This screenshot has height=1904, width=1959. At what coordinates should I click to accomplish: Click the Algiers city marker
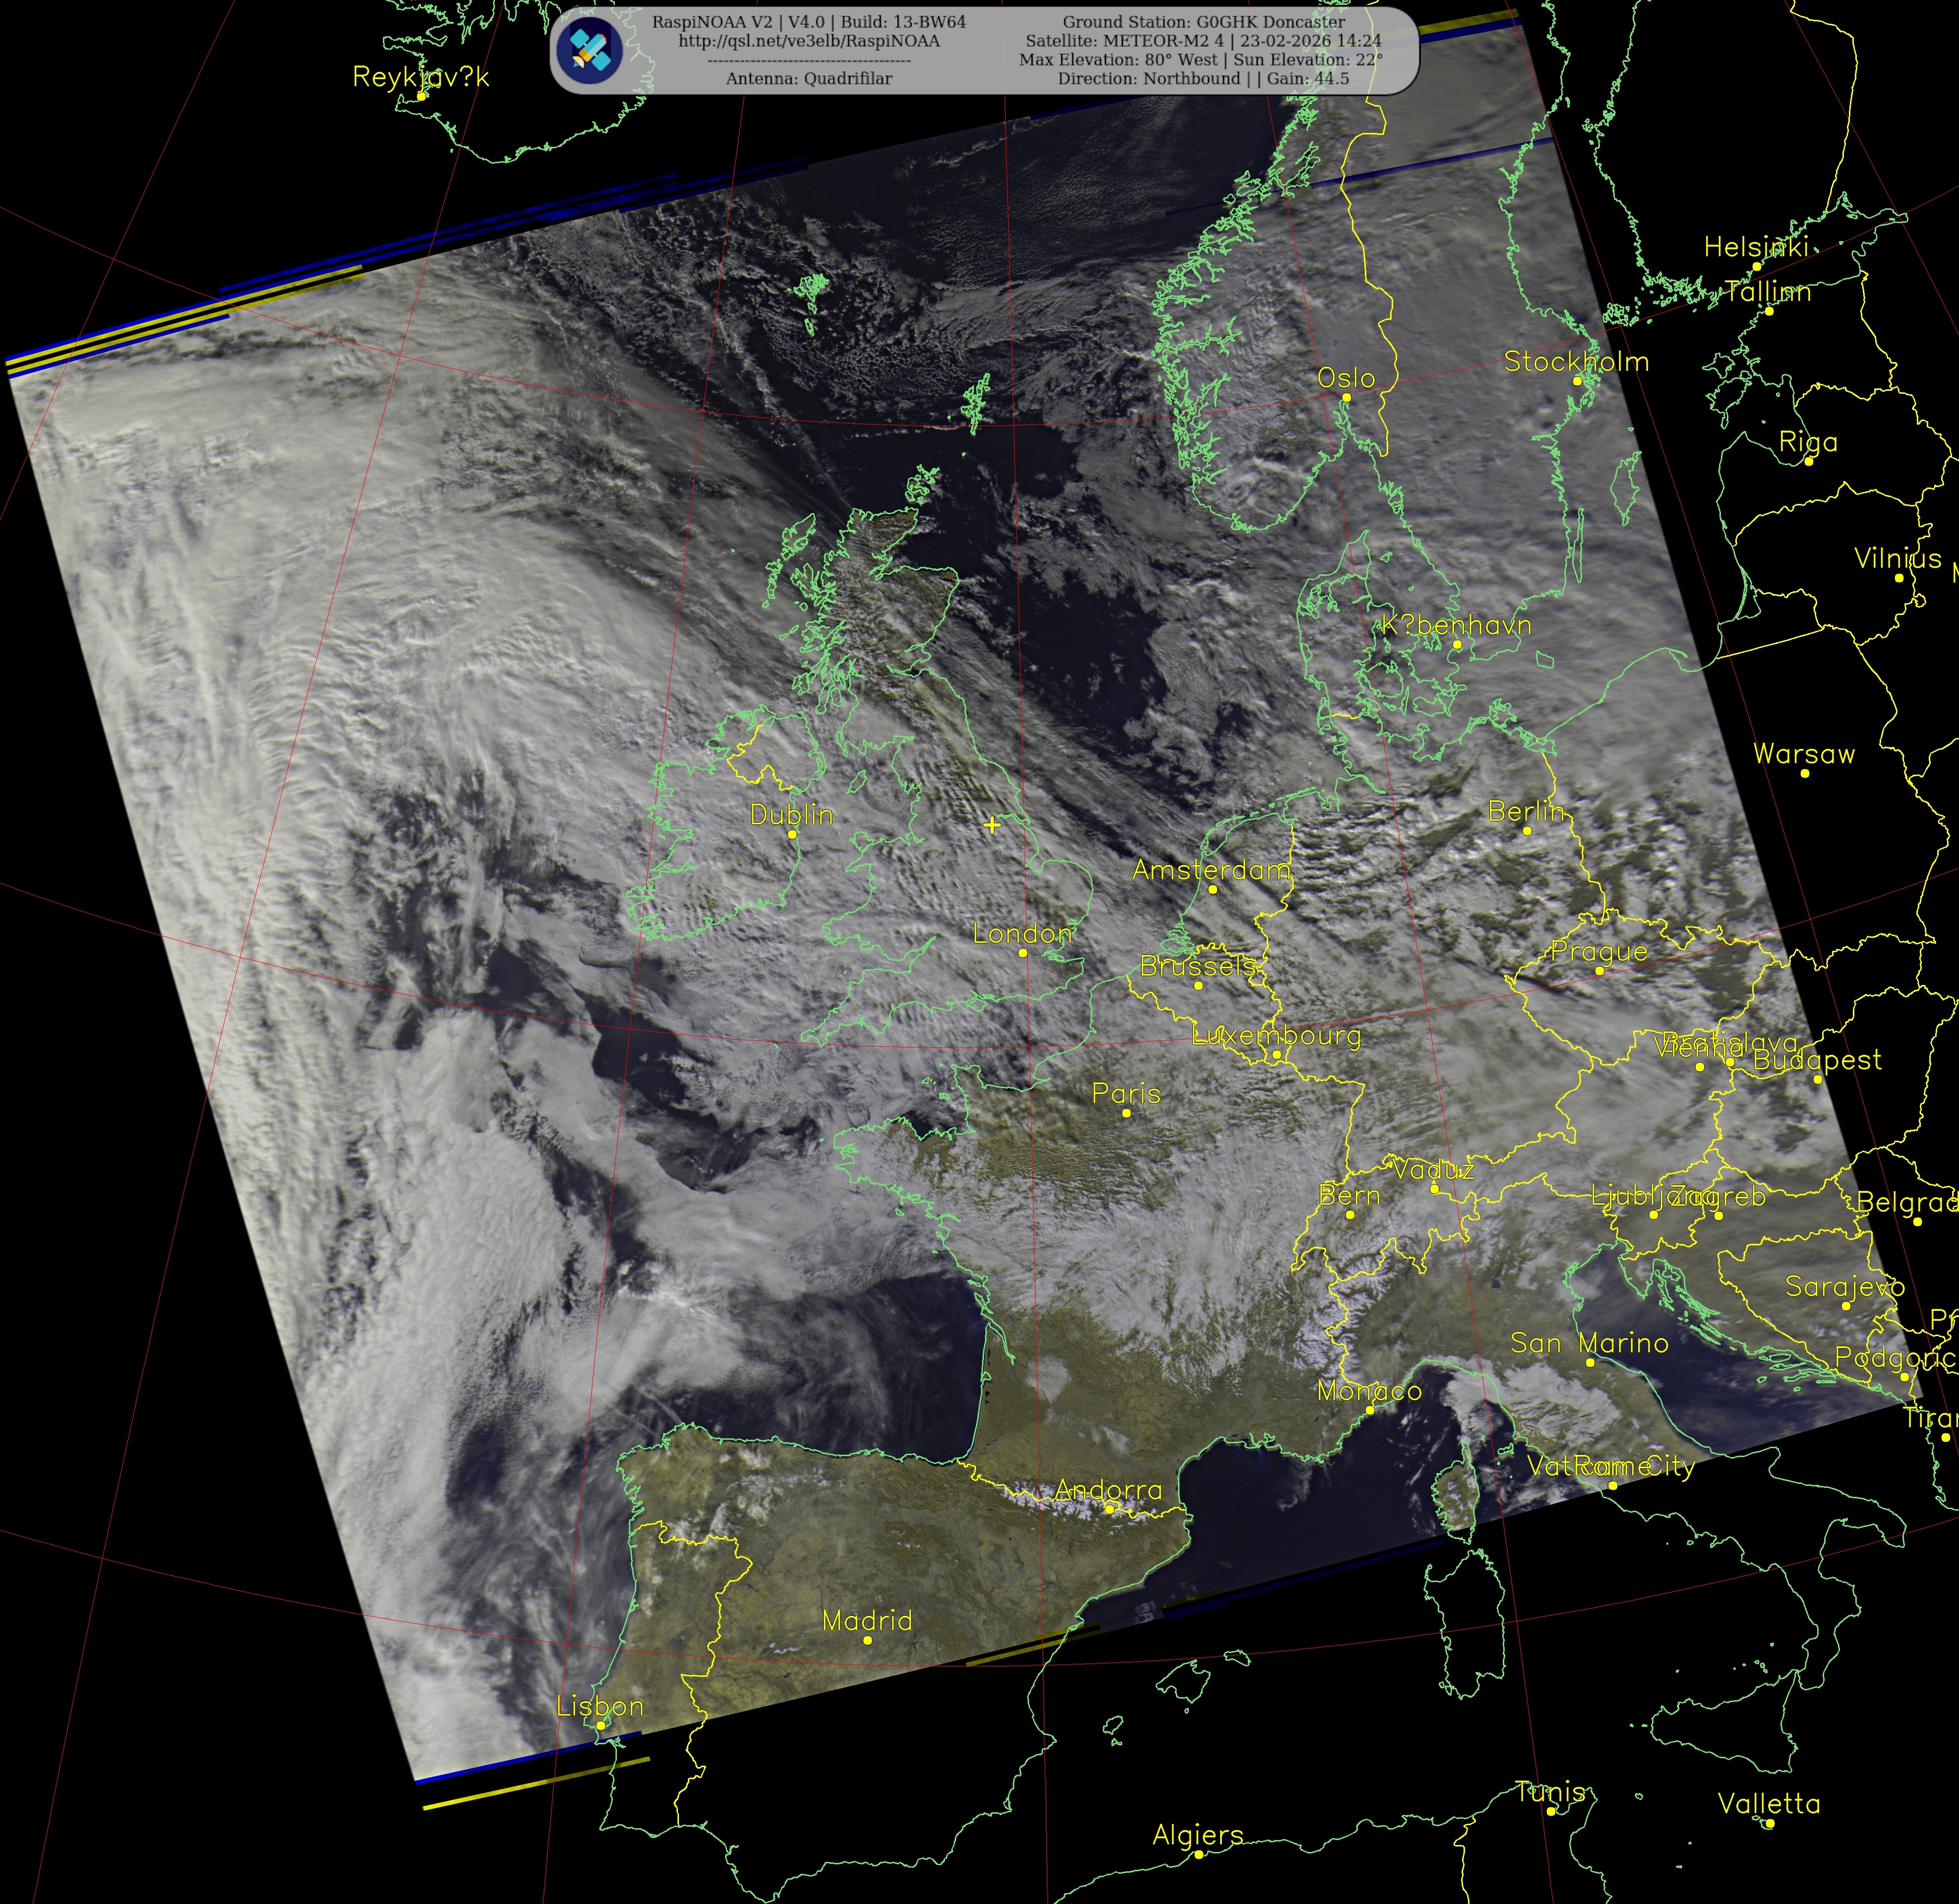(1198, 1854)
